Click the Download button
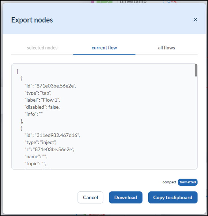The width and height of the screenshot is (208, 216). coord(126,197)
